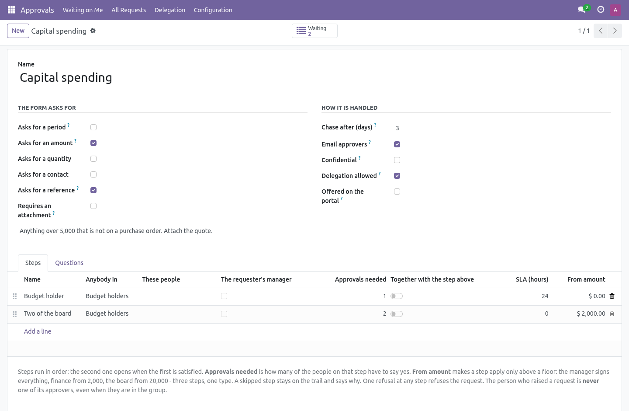Show help tooltip for Asks for an amount
Viewport: 629px width, 411px height.
(x=76, y=141)
